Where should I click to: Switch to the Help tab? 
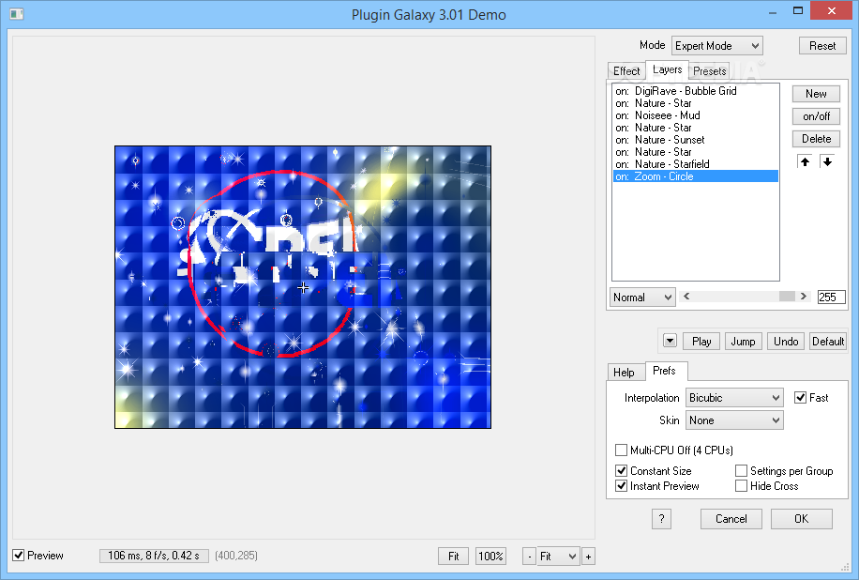(624, 373)
